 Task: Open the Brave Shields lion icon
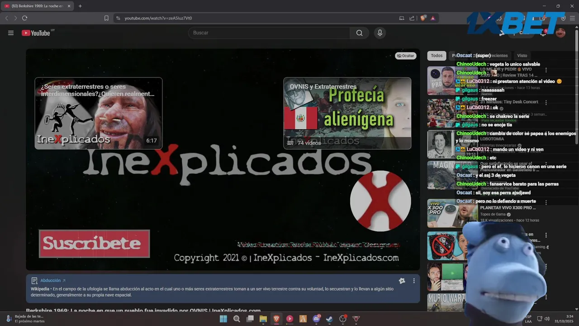(423, 18)
